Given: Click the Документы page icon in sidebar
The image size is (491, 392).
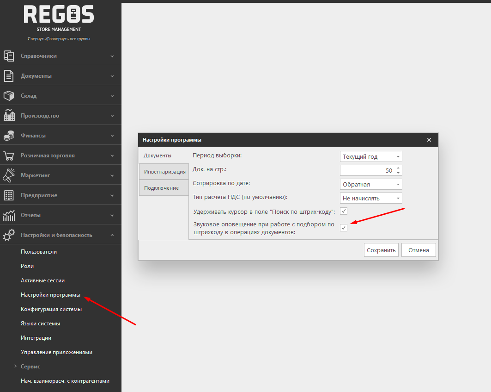Looking at the screenshot, I should 9,76.
